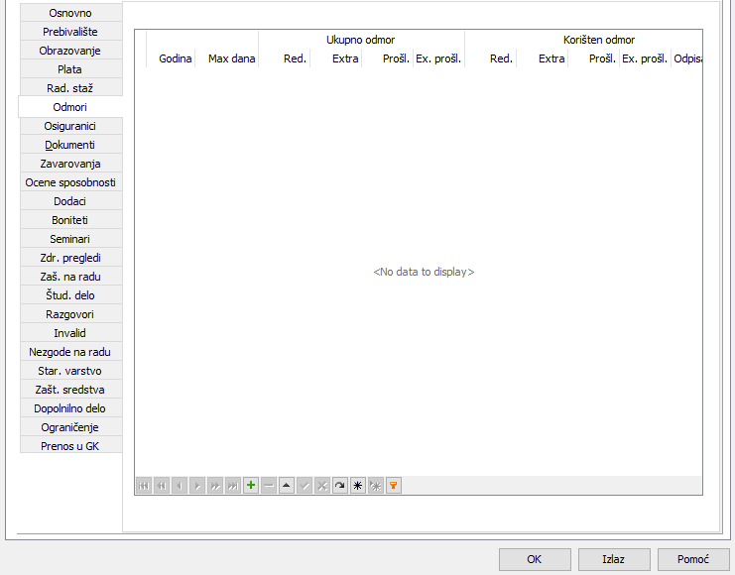Switch to the Prenos u GK tab

click(x=70, y=446)
